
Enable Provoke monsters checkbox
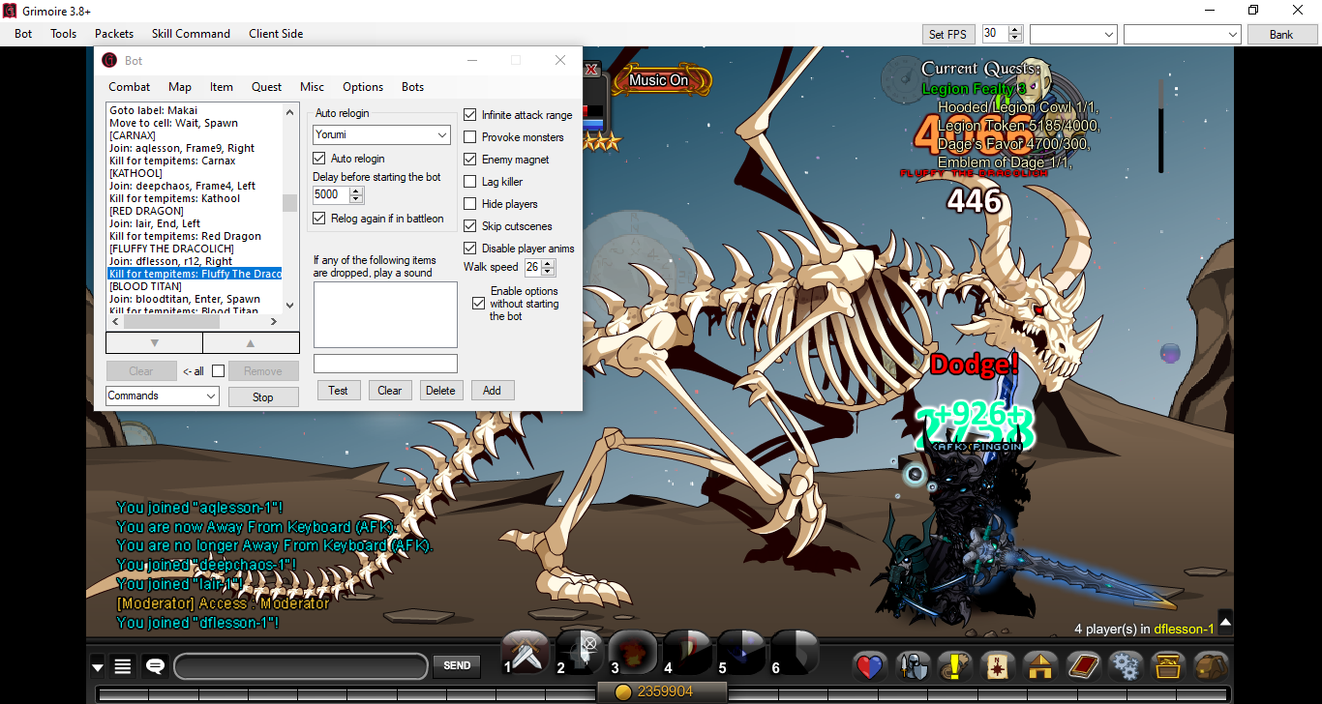click(x=470, y=137)
